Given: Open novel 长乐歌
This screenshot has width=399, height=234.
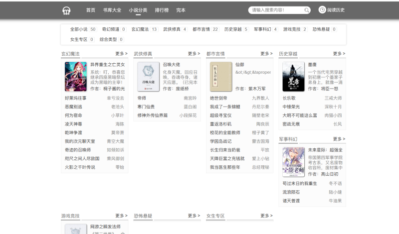Looking at the screenshot, I should pos(289,98).
